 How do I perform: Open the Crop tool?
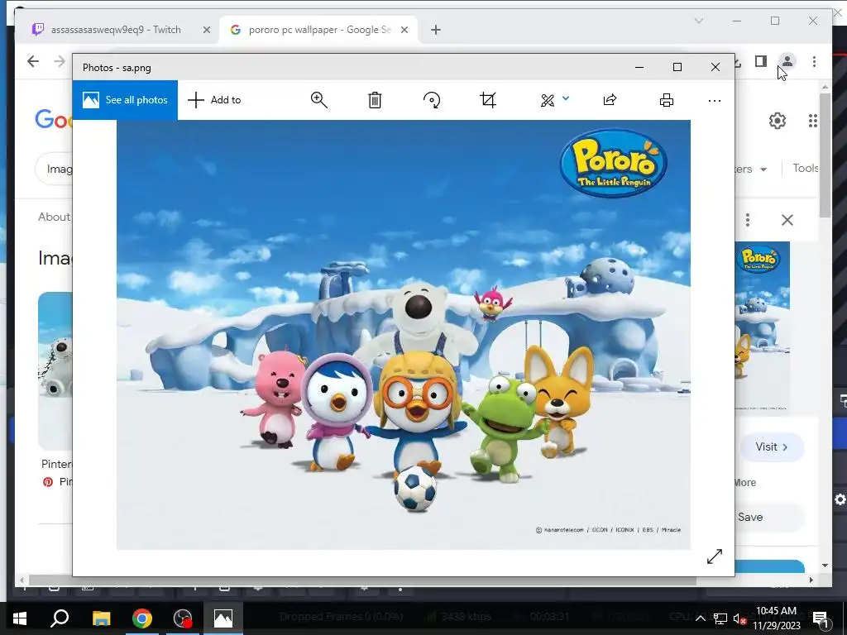click(x=488, y=100)
